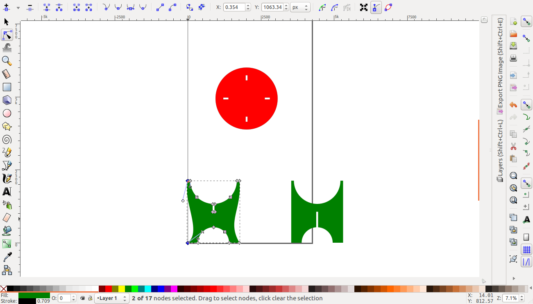Convert selected object to path
Screen dimensions: 533x304
pos(189,7)
